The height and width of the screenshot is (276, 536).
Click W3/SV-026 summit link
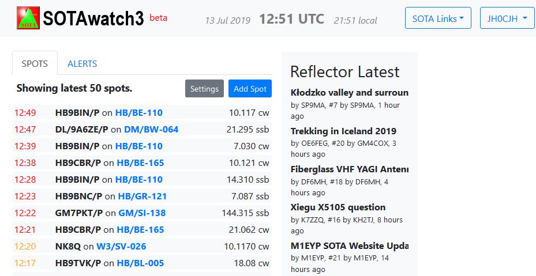pos(121,246)
